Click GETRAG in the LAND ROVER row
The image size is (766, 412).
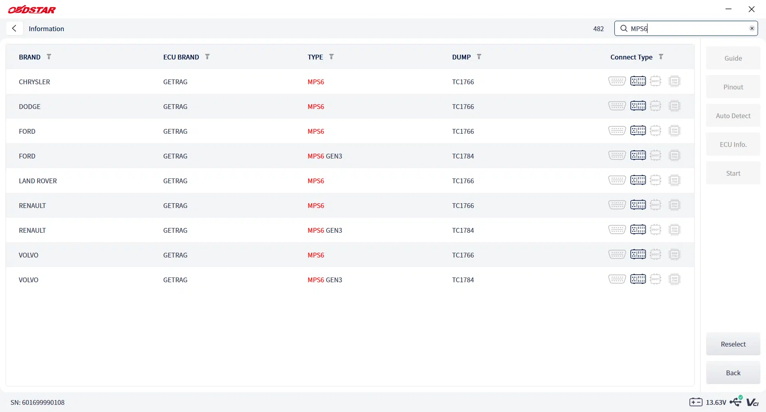pyautogui.click(x=175, y=181)
